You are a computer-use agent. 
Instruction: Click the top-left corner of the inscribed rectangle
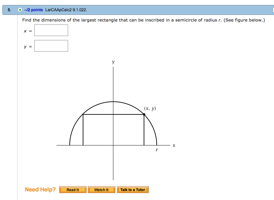83,114
